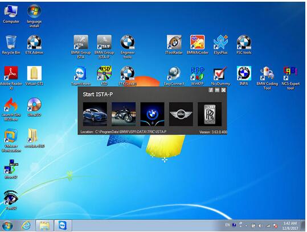This screenshot has height=232, width=307.
Task: Switch to TeamViewer in taskbar
Action: coord(63,226)
